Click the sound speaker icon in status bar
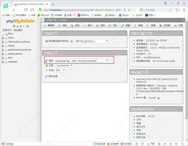This screenshot has height=146, width=188. click(176, 144)
